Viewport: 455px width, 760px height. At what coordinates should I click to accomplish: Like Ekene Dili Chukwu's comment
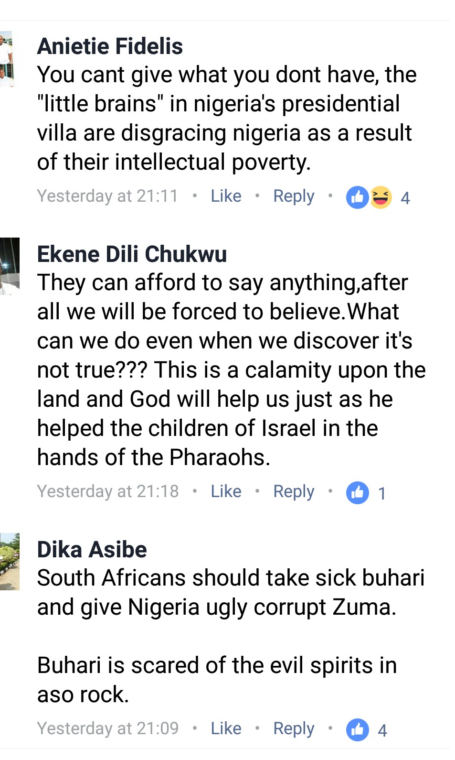(226, 491)
